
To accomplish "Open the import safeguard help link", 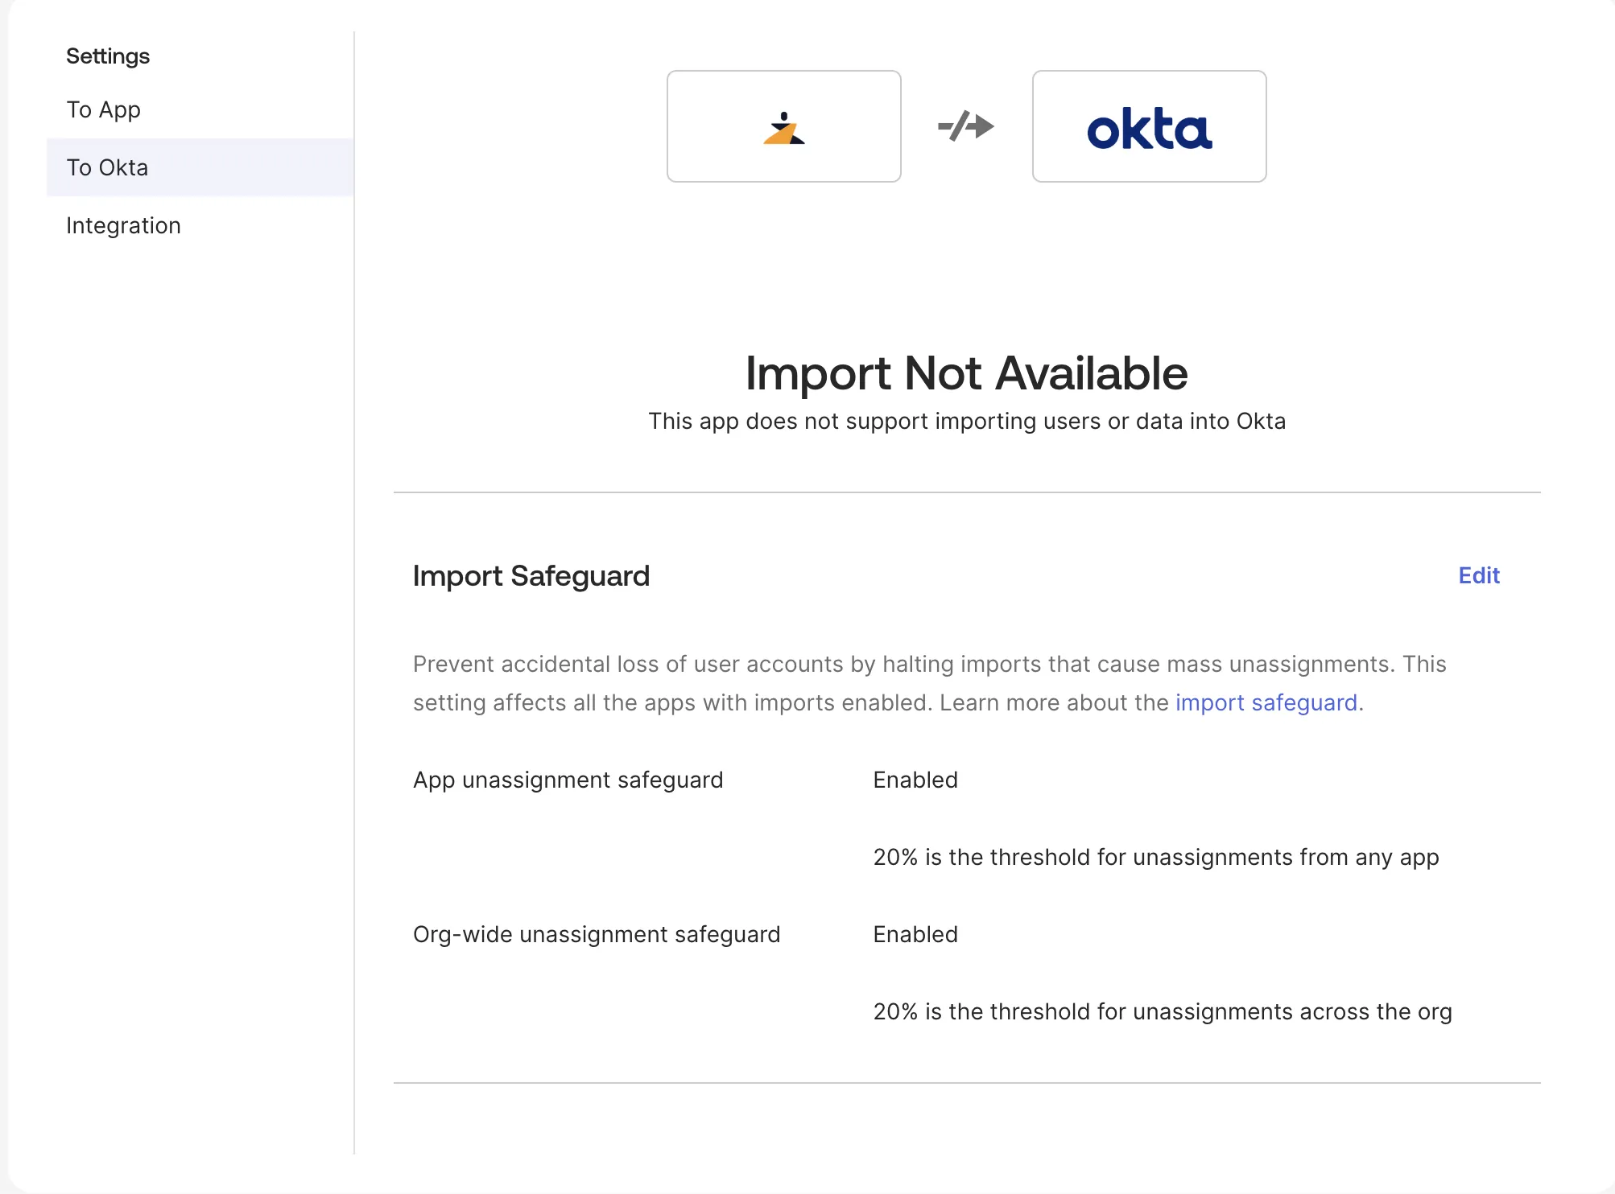I will (1266, 702).
